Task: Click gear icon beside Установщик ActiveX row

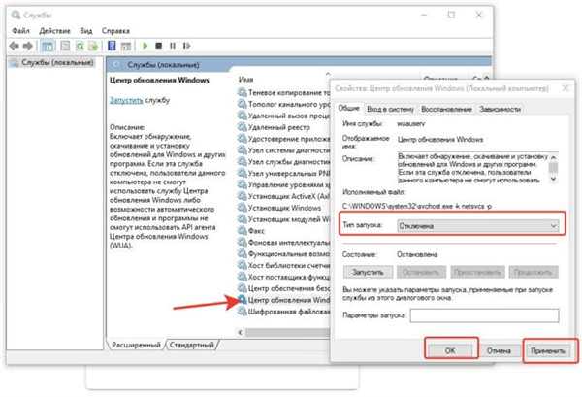Action: 242,196
